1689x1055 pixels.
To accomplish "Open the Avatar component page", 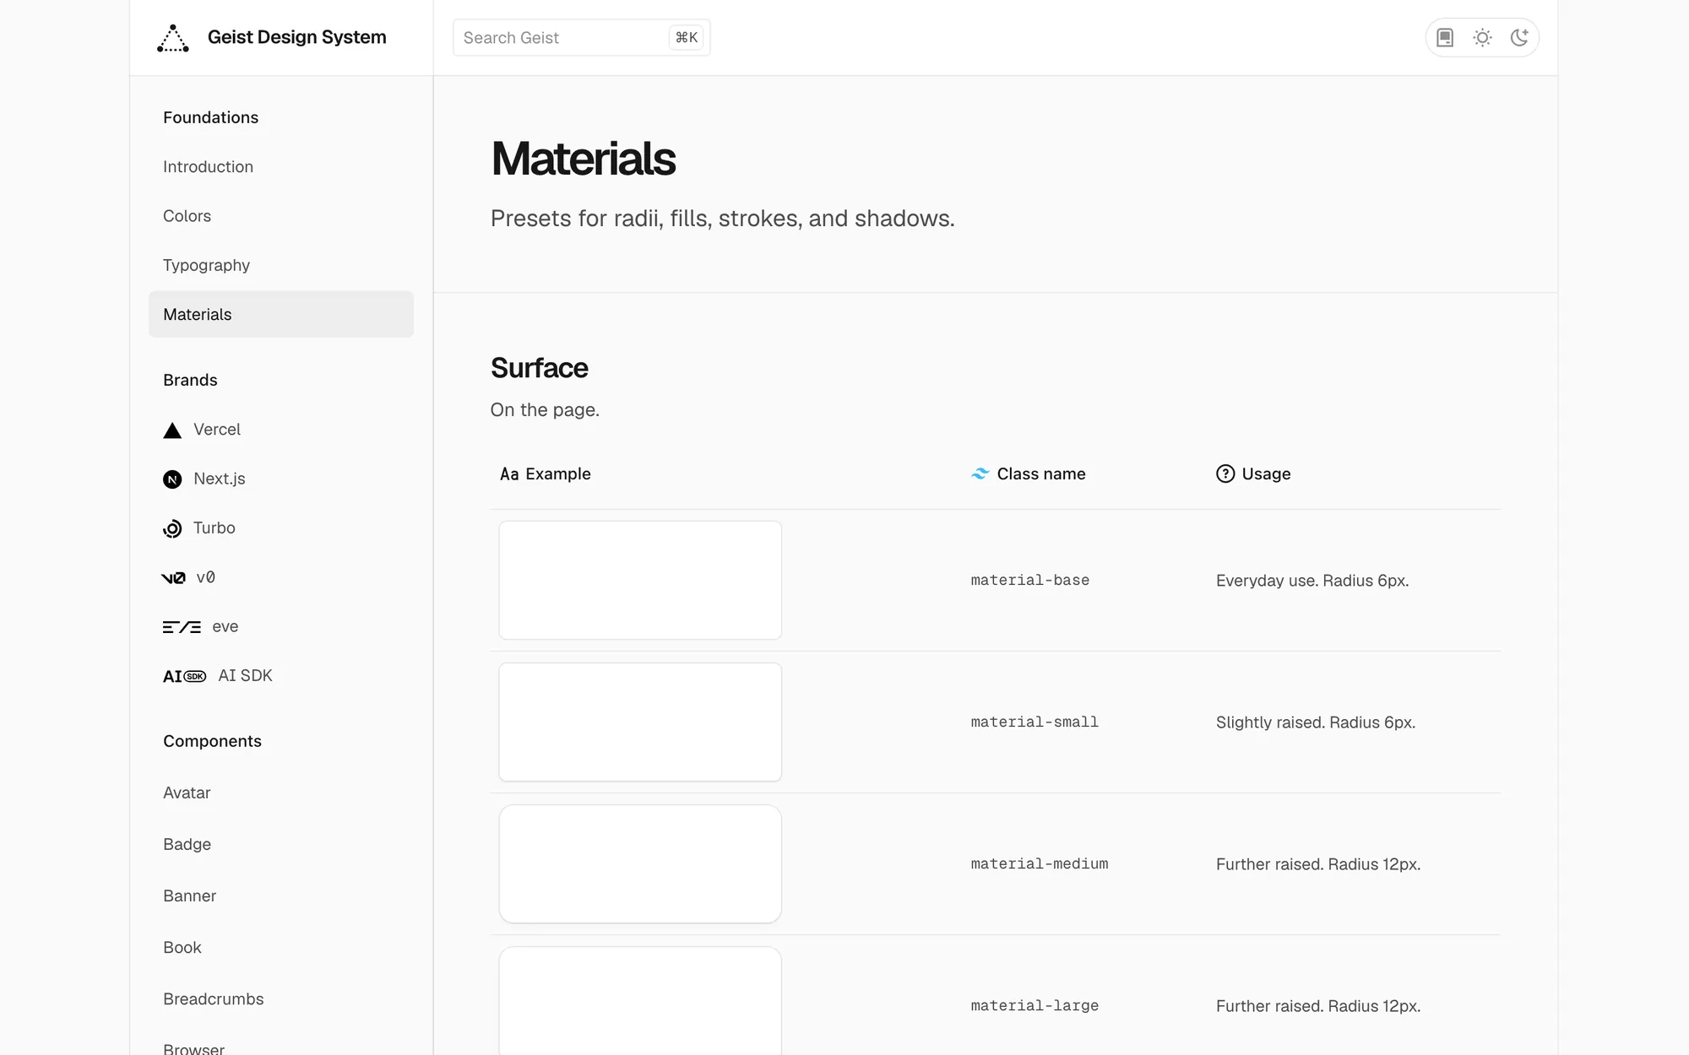I will [x=187, y=793].
